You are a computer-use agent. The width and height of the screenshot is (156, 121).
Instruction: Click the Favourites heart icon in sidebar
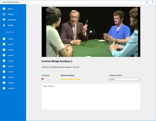[x=4, y=20]
